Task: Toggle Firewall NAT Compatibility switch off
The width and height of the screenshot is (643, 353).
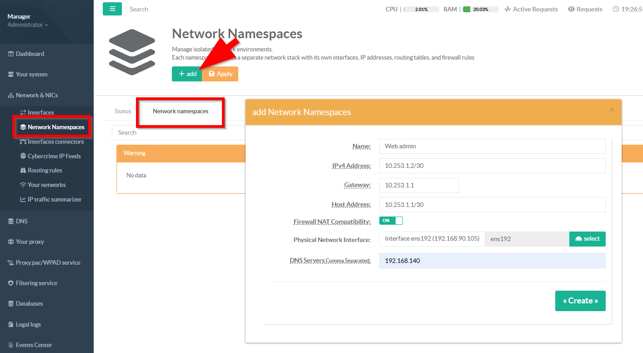Action: tap(391, 221)
